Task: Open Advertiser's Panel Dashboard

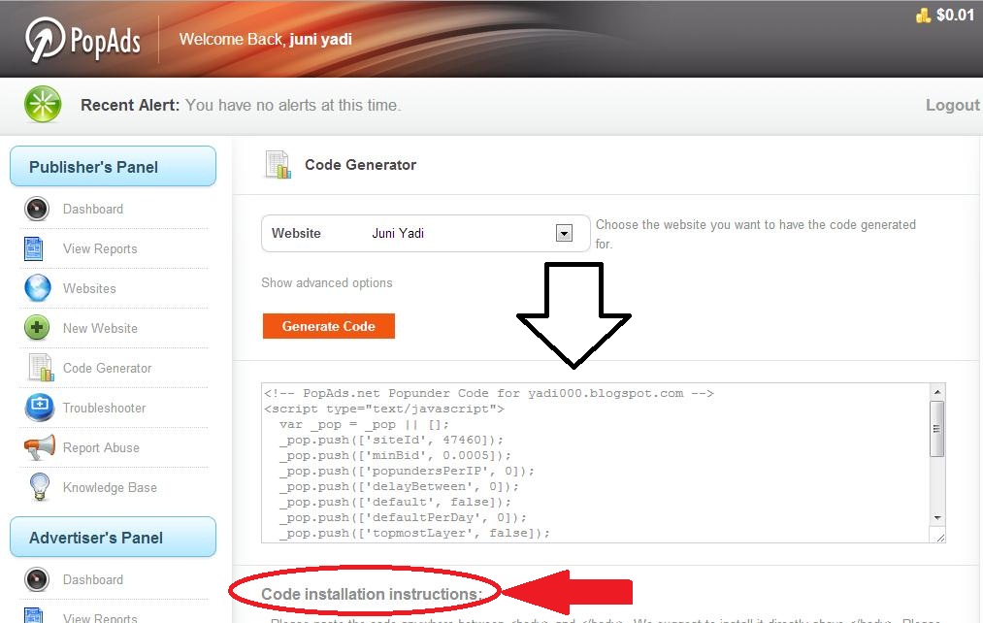Action: [93, 579]
